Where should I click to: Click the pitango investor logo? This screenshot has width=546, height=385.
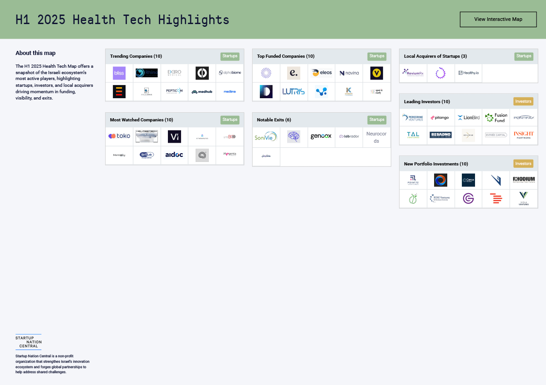tap(440, 117)
